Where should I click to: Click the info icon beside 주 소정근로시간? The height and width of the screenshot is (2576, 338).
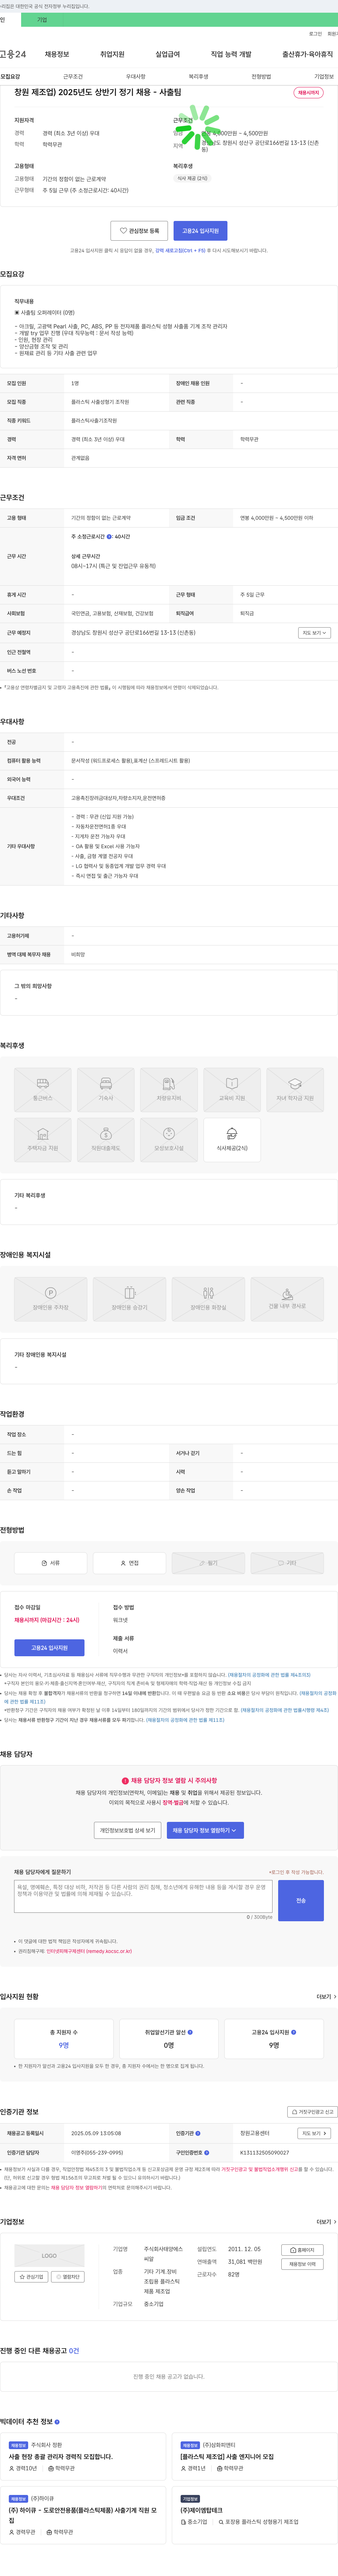pyautogui.click(x=110, y=537)
